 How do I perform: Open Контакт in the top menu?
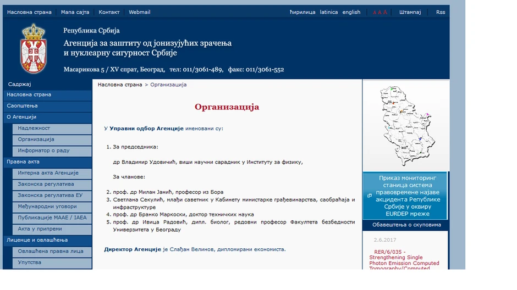click(x=109, y=12)
